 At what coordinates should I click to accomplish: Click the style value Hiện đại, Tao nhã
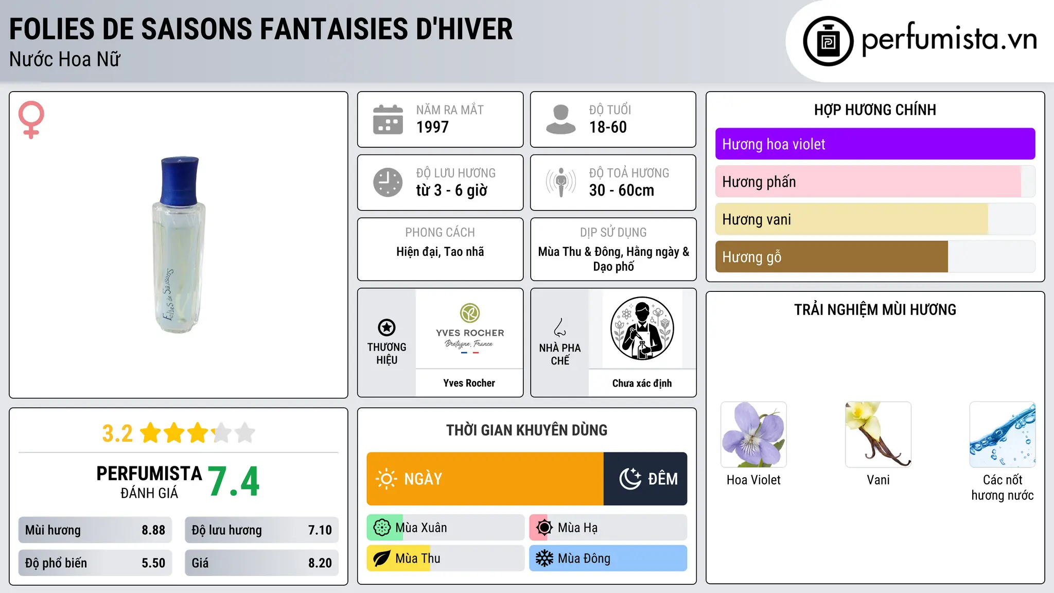click(x=440, y=252)
